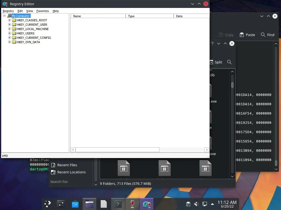
Task: Open the View menu
Action: coord(30,11)
